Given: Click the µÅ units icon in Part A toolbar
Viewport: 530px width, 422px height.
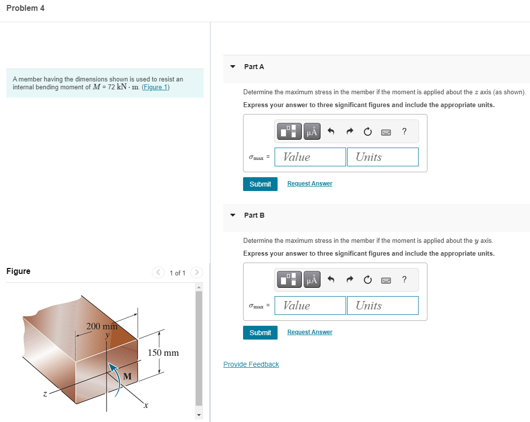Looking at the screenshot, I should coord(312,131).
